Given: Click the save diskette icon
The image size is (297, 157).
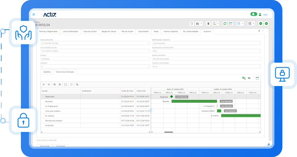Looking at the screenshot, I should tap(197, 23).
